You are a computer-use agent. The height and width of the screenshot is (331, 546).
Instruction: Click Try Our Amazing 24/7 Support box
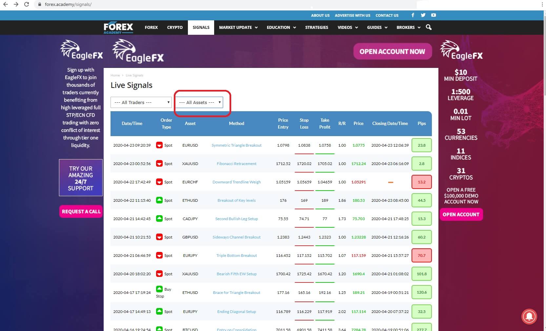[81, 178]
